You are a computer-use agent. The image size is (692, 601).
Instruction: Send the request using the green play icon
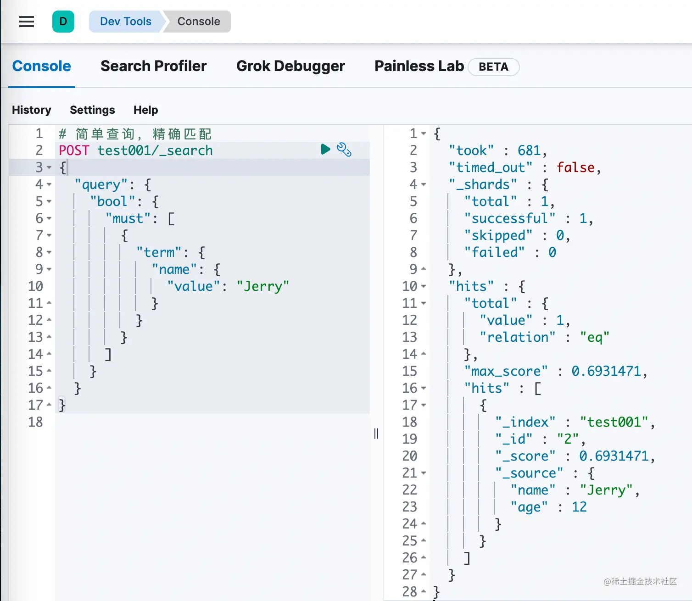click(325, 149)
